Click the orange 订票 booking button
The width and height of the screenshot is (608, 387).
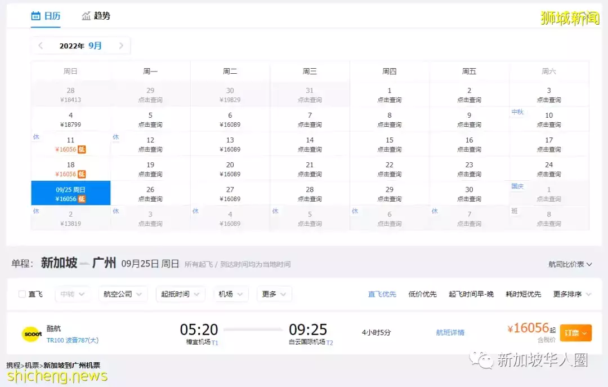575,333
